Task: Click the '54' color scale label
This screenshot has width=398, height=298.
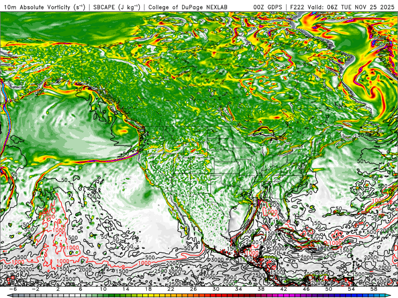Action: [351, 289]
